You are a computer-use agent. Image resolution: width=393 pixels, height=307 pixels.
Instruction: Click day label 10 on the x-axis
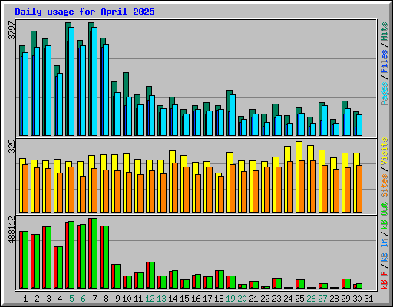(x=127, y=299)
